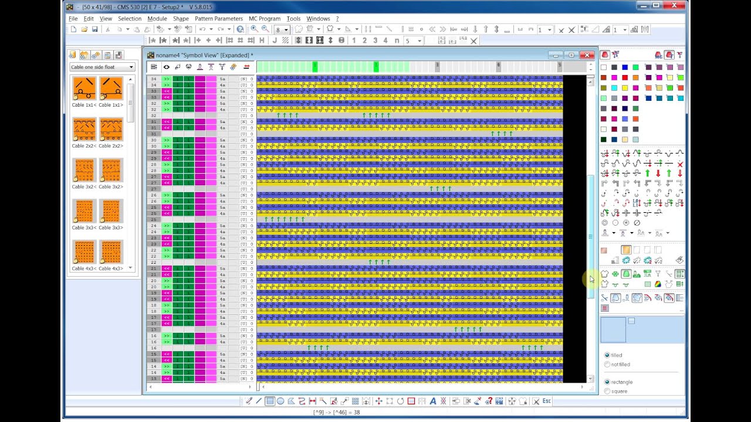Zoom out of the pattern
751x422 pixels.
point(265,29)
